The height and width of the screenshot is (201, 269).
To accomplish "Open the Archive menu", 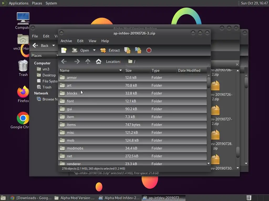I will pyautogui.click(x=66, y=41).
